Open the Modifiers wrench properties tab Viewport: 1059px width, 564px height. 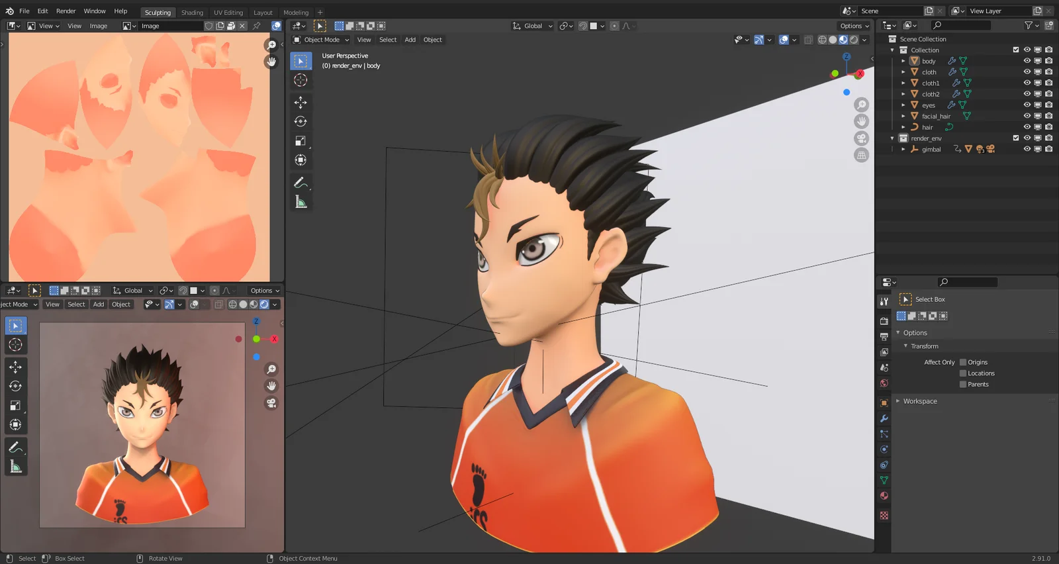click(884, 418)
